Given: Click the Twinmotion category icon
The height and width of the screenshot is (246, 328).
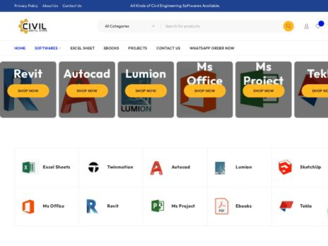Looking at the screenshot, I should point(93,167).
